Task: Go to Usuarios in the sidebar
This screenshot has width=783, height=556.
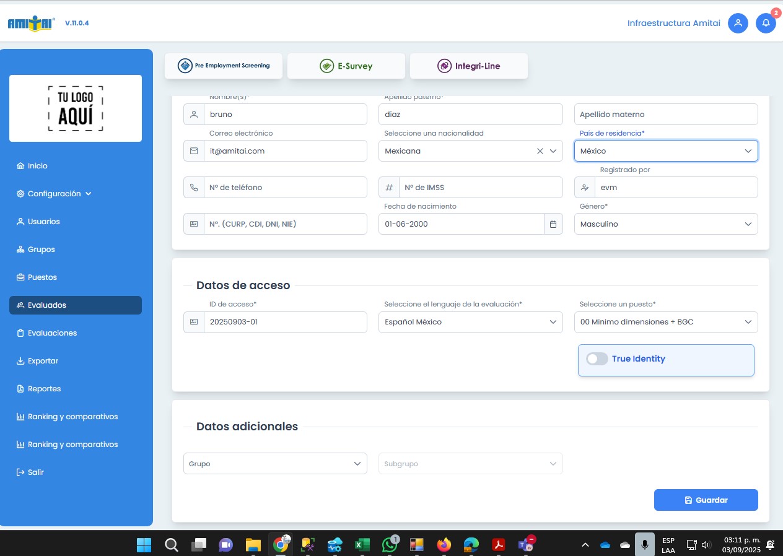Action: [x=43, y=222]
